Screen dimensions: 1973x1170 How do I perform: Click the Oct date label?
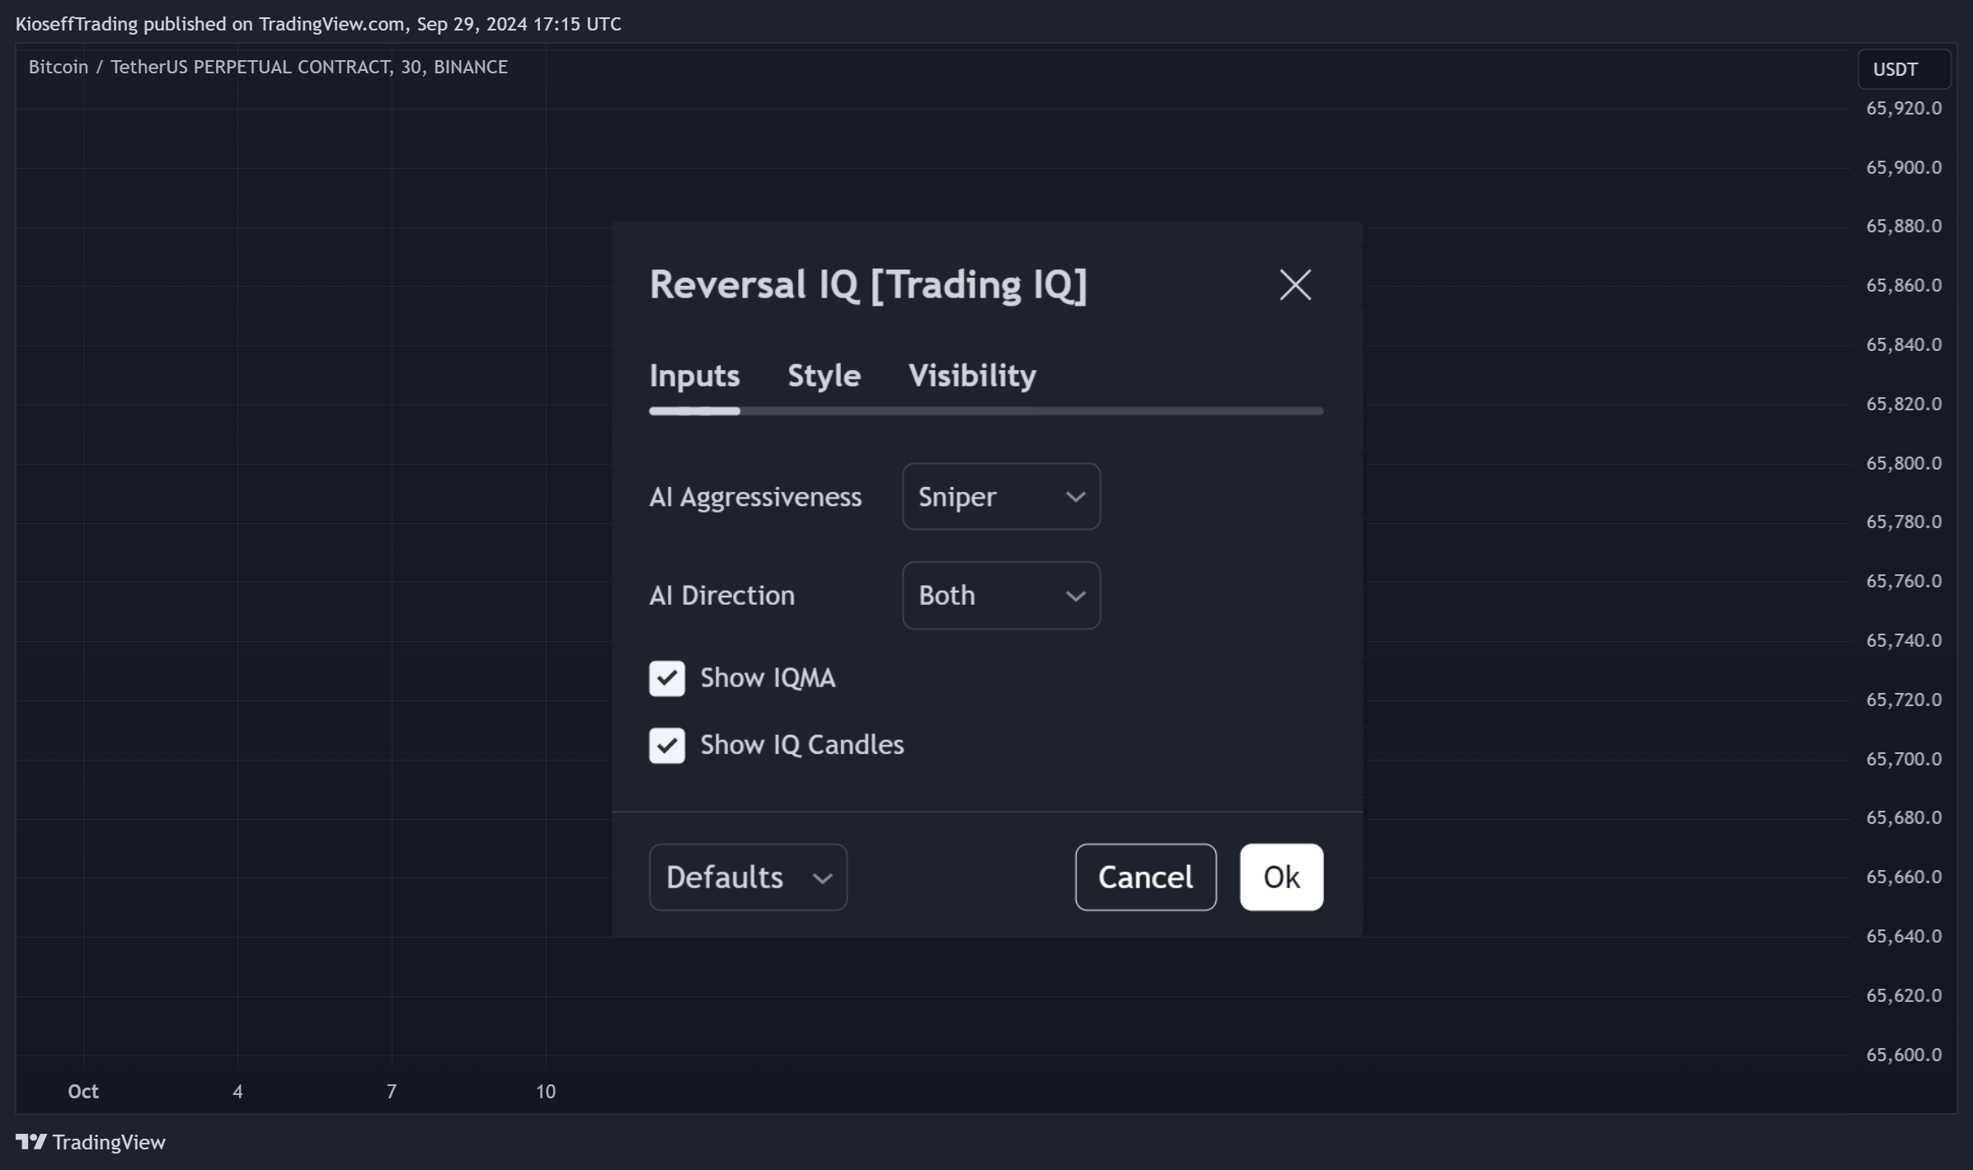(83, 1092)
